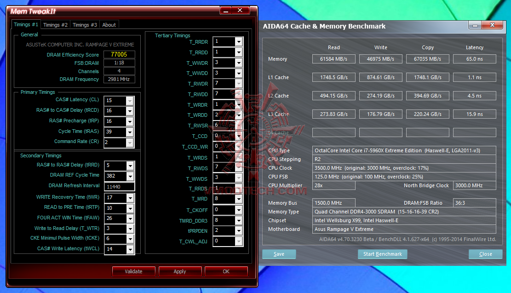Expand the WRITE Recovery Time (tWR) dropdown

click(130, 198)
